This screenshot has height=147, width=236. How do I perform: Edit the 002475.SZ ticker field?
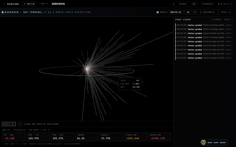pos(176,12)
